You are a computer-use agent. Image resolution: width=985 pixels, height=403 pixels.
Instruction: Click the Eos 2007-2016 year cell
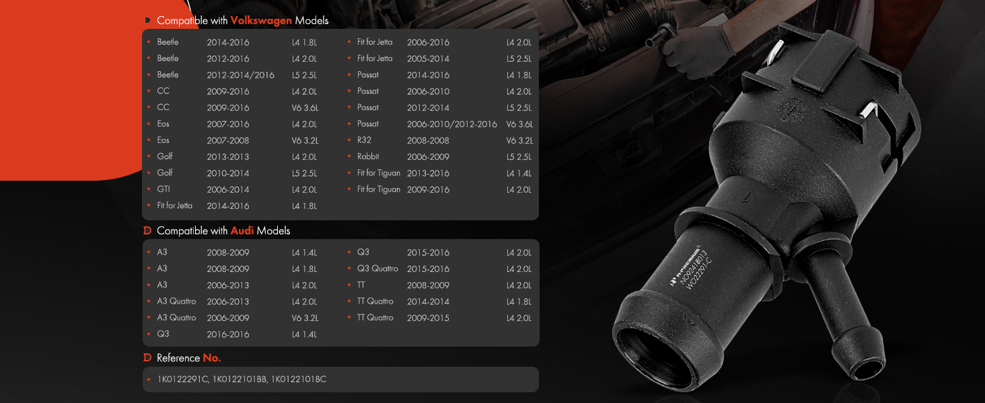tap(227, 124)
